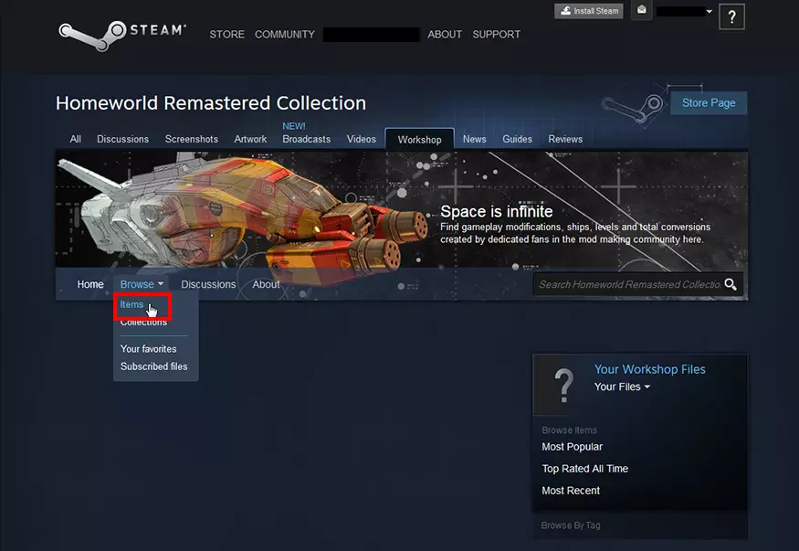
Task: Switch to the News tab
Action: (x=475, y=139)
